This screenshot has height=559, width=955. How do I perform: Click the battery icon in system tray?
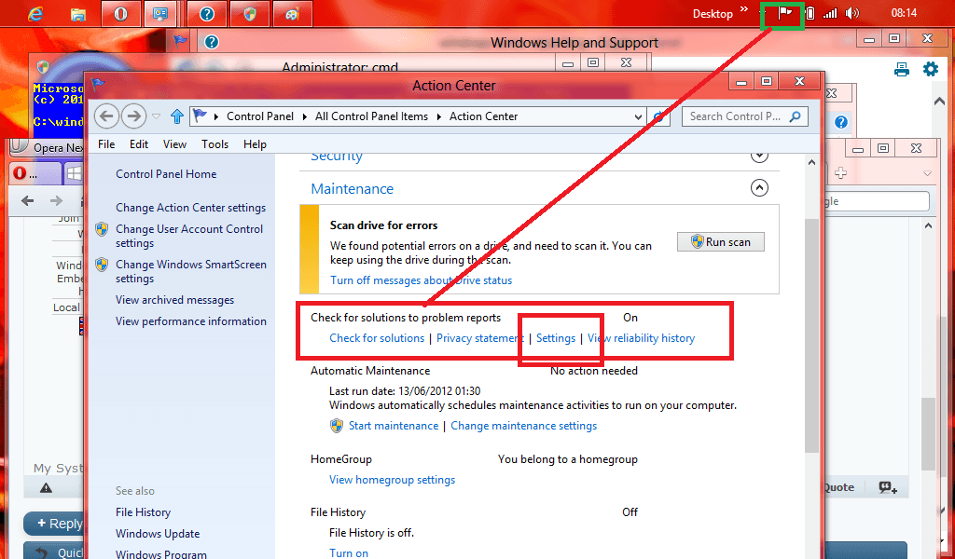(810, 13)
